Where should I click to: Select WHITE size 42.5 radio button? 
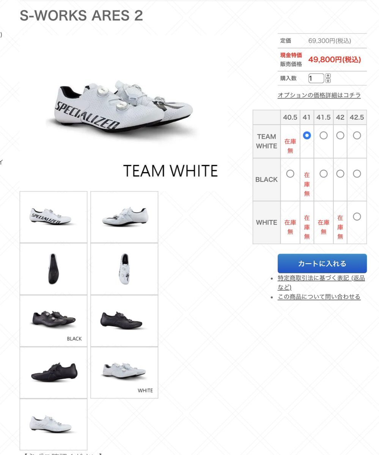coord(357,217)
